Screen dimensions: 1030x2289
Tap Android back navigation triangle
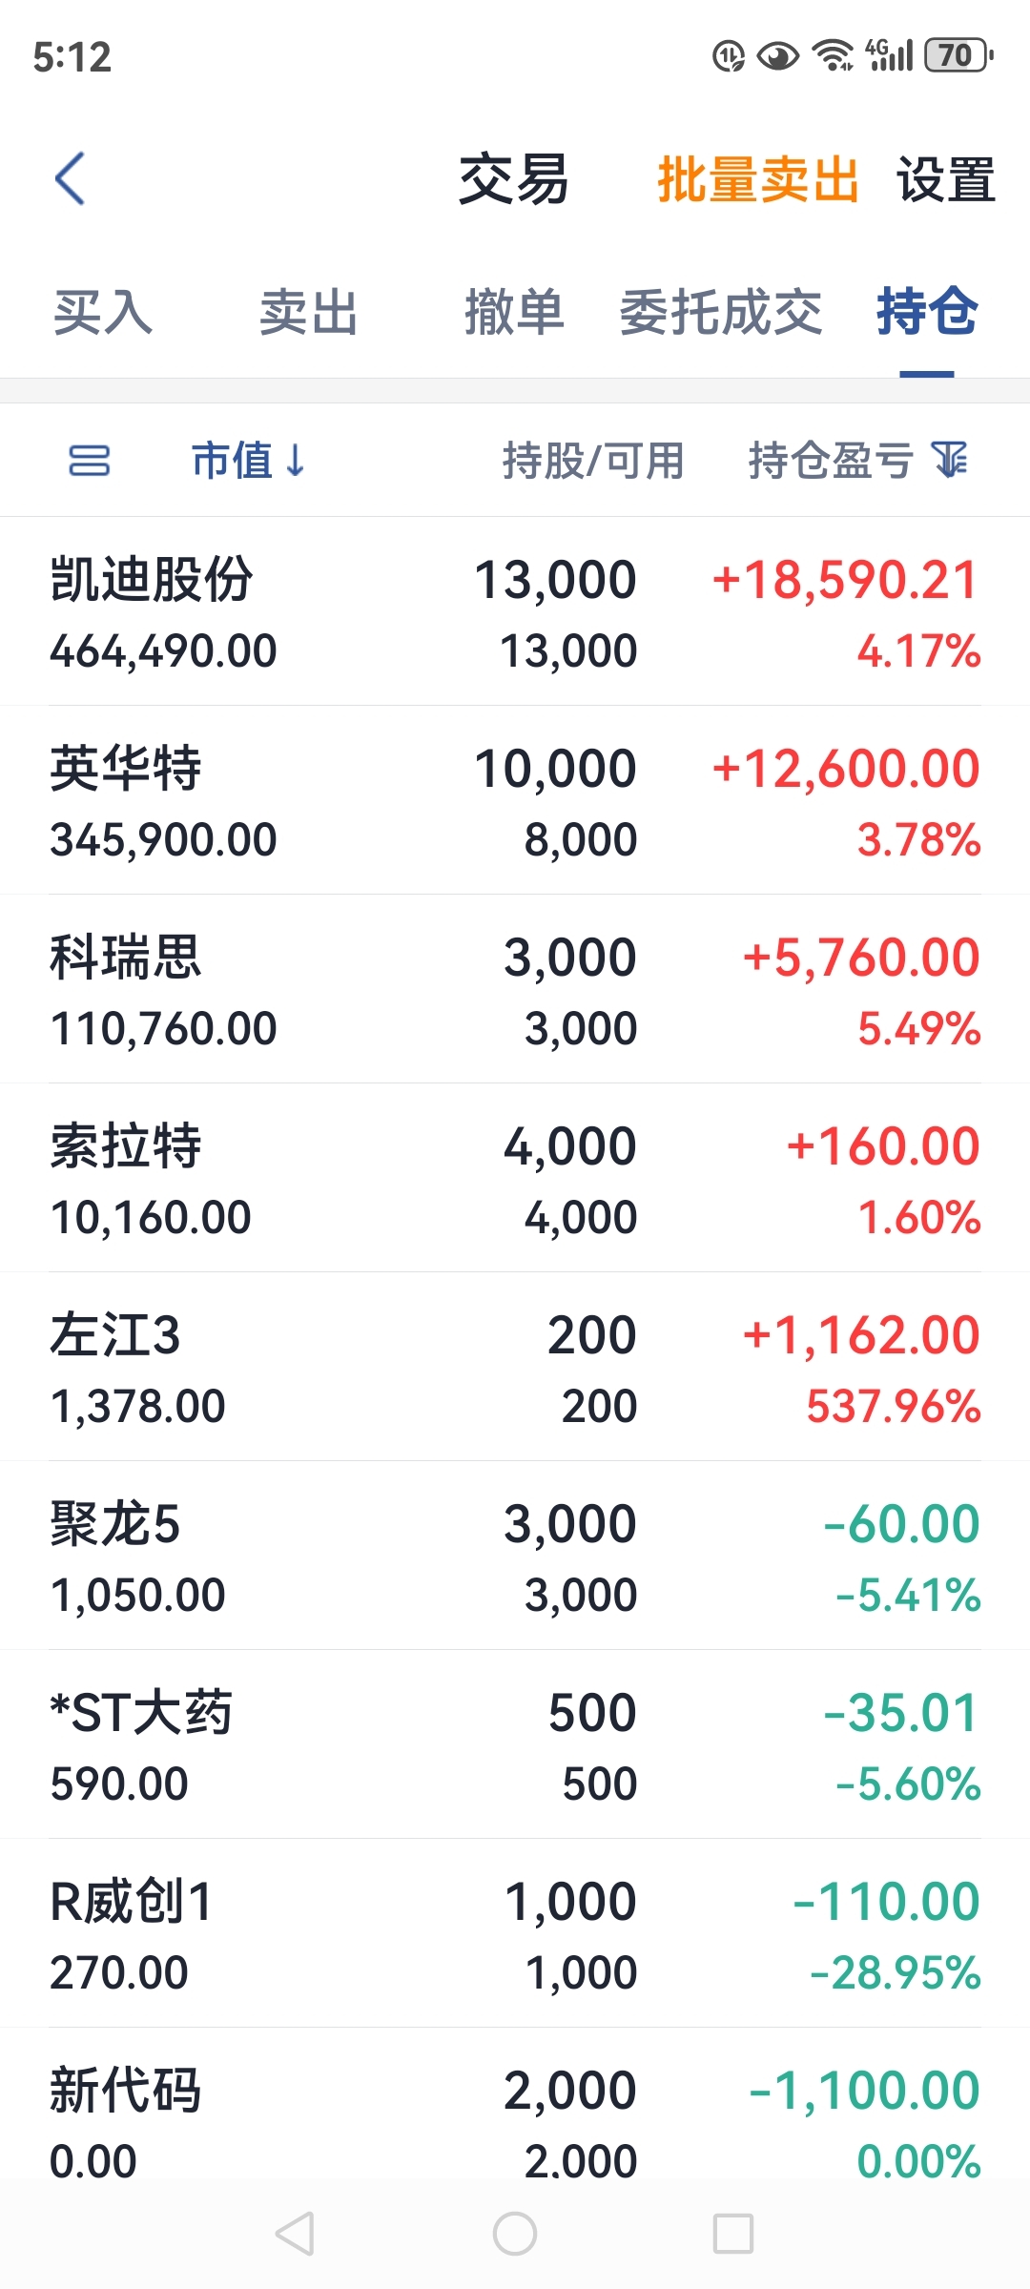coord(295,2233)
